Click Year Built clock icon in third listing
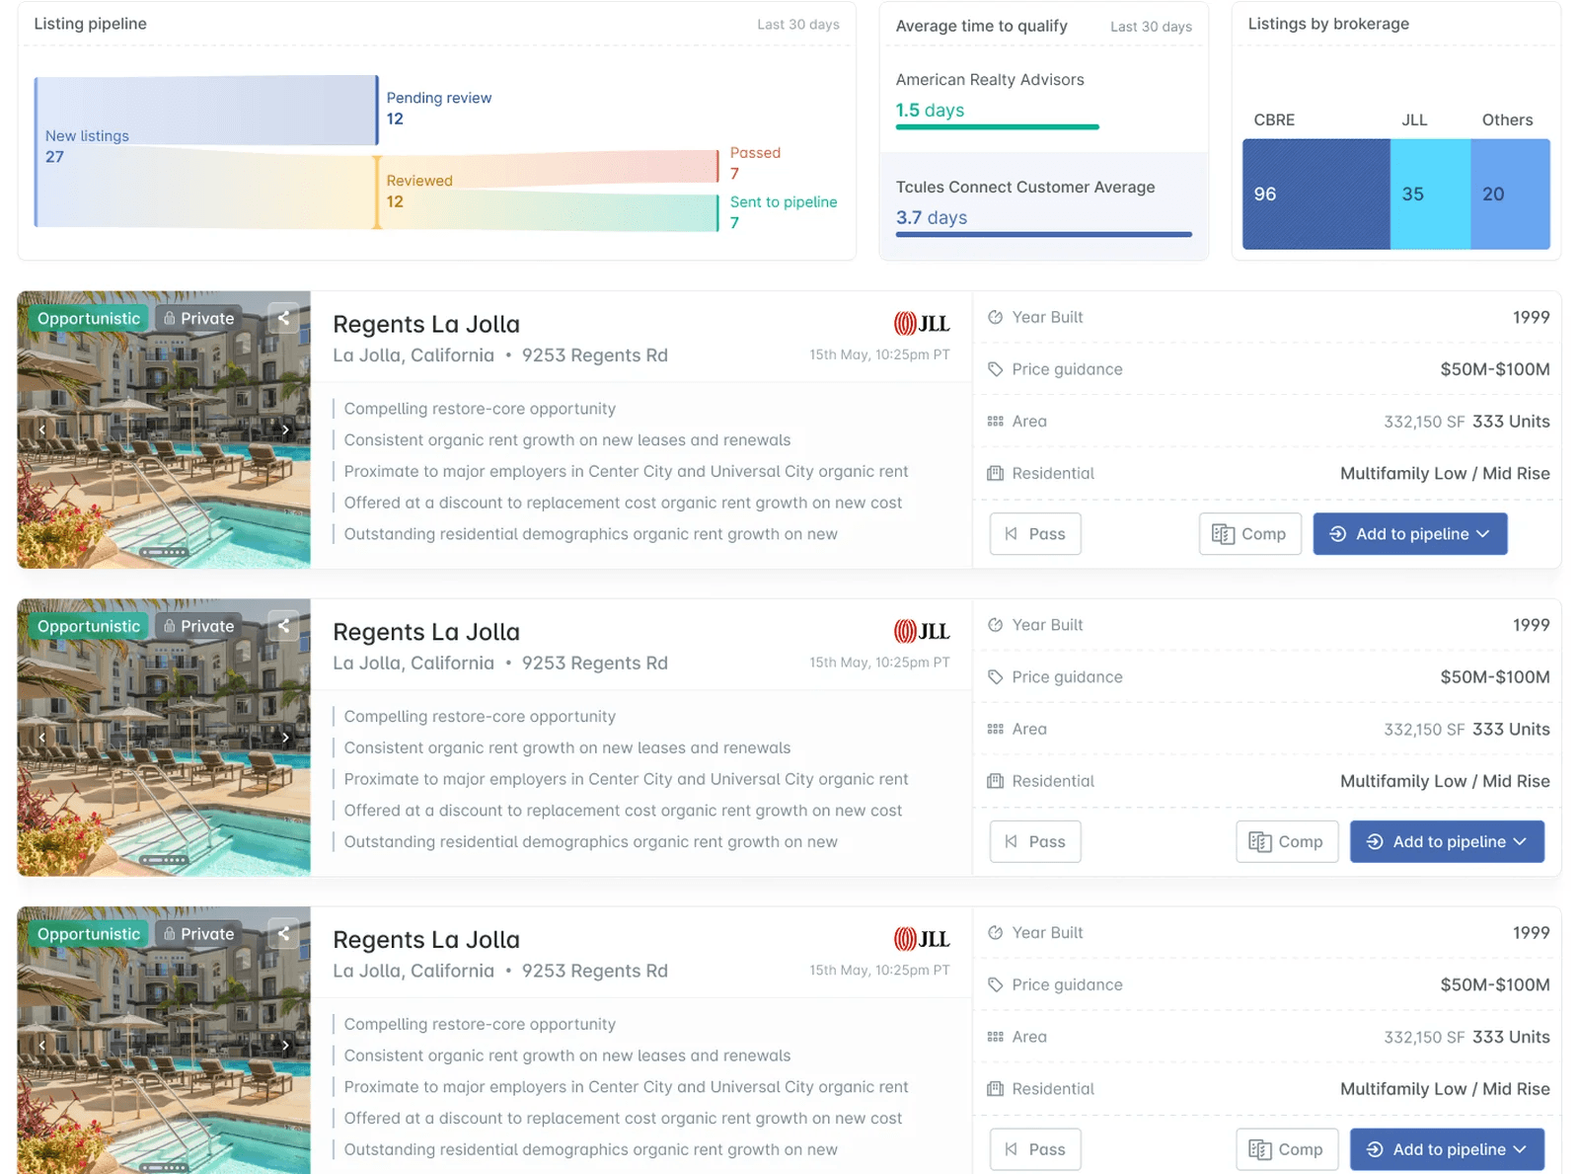 pyautogui.click(x=995, y=933)
